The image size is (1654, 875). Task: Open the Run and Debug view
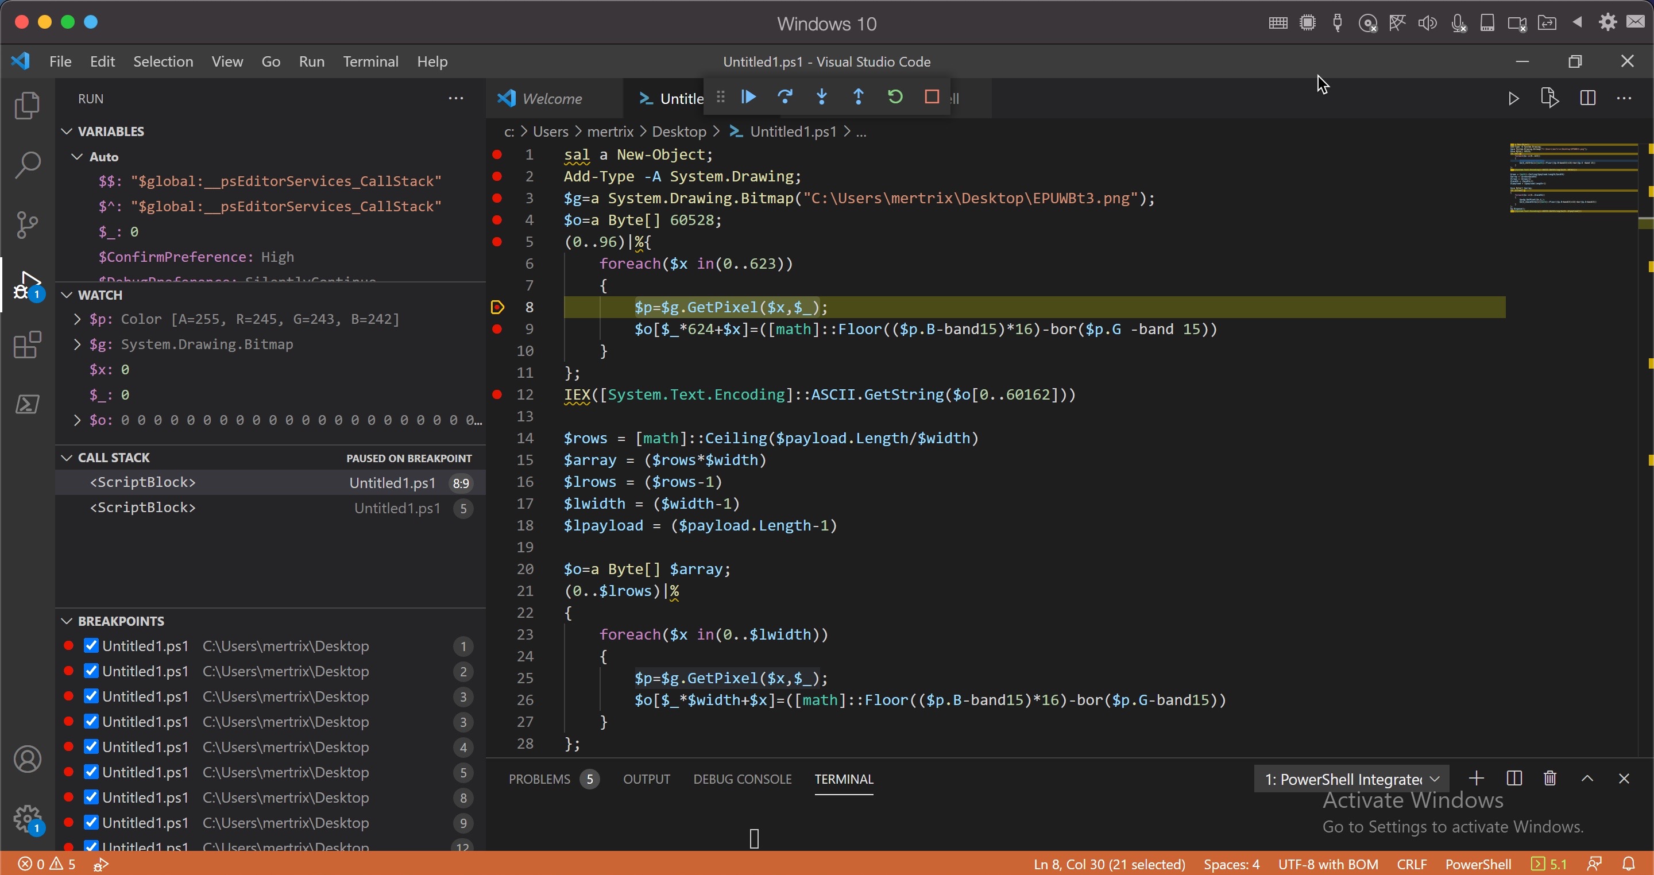click(27, 285)
